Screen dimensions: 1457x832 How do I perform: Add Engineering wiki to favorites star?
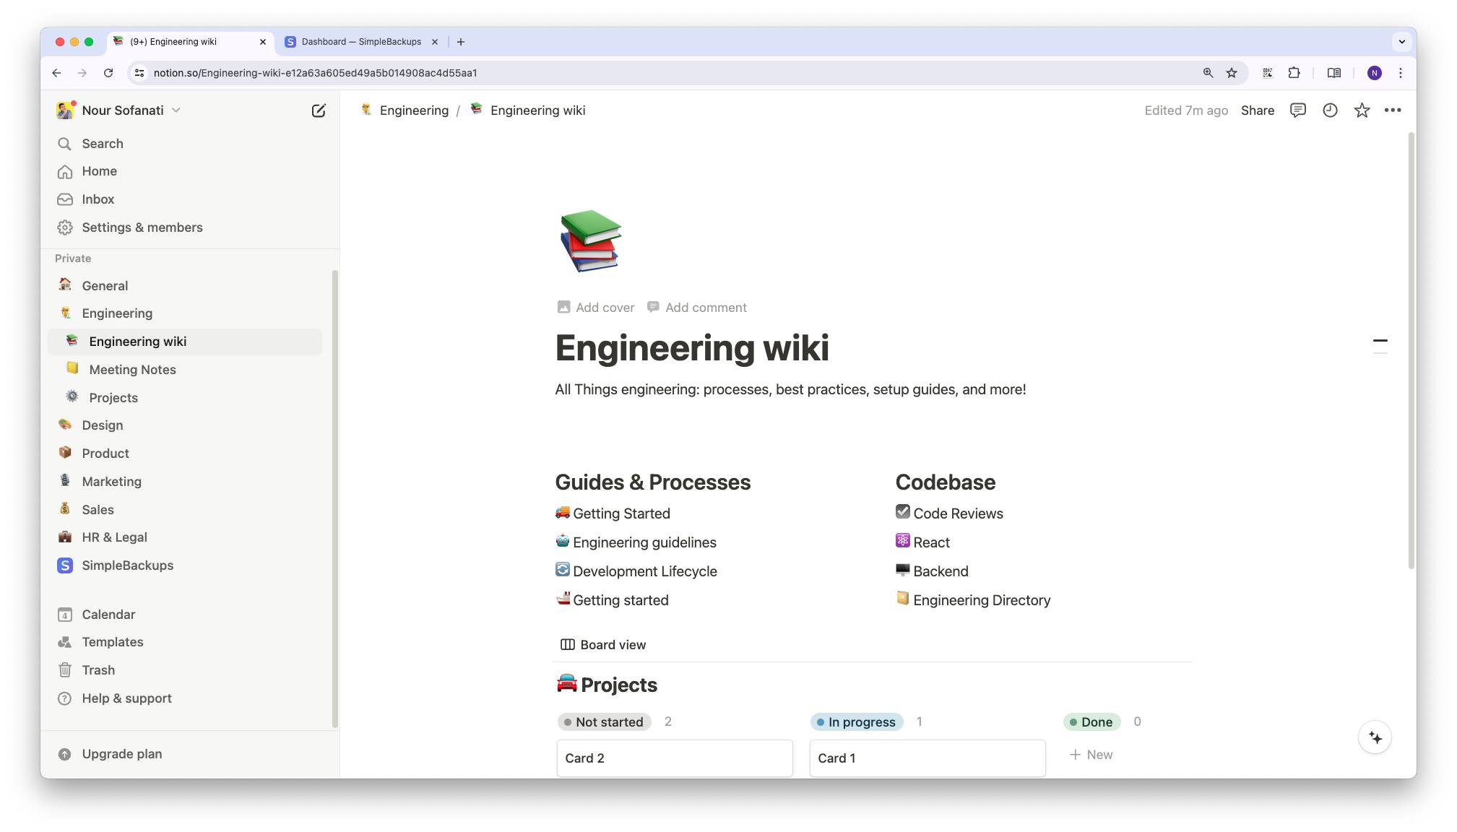click(1362, 110)
